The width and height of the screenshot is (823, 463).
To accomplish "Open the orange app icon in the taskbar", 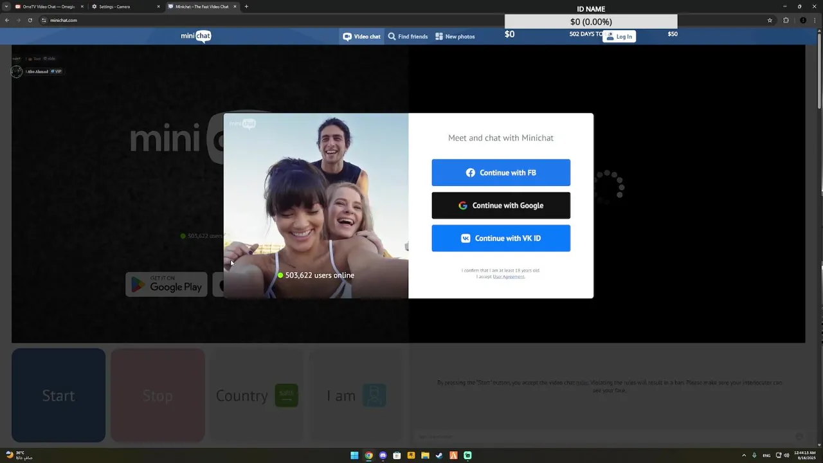I will point(453,455).
